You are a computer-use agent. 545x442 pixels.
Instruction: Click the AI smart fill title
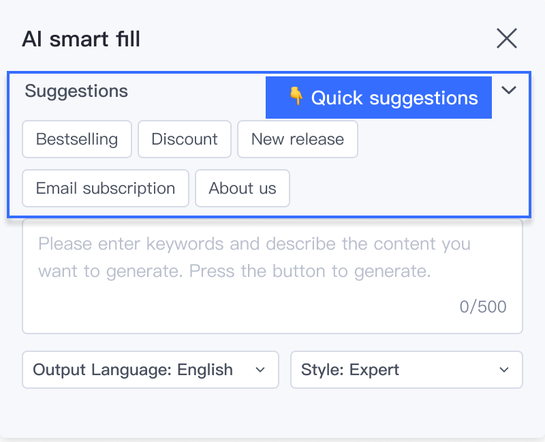click(81, 39)
